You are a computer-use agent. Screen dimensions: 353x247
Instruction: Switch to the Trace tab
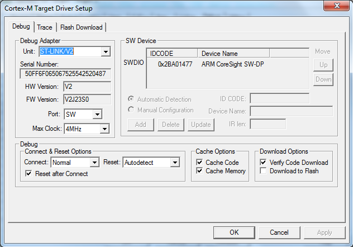coord(45,27)
